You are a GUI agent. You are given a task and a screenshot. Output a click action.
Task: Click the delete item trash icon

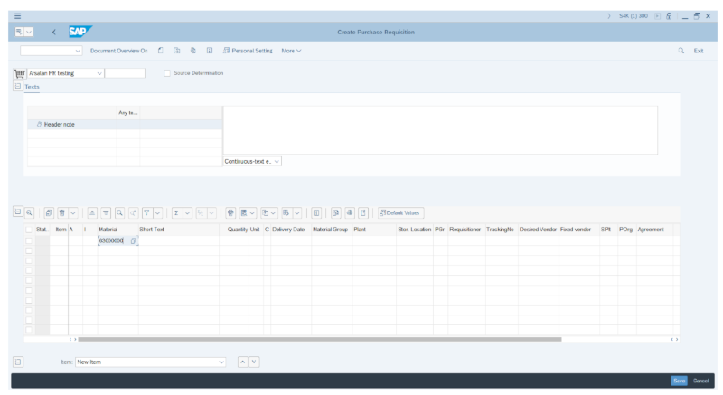point(61,212)
